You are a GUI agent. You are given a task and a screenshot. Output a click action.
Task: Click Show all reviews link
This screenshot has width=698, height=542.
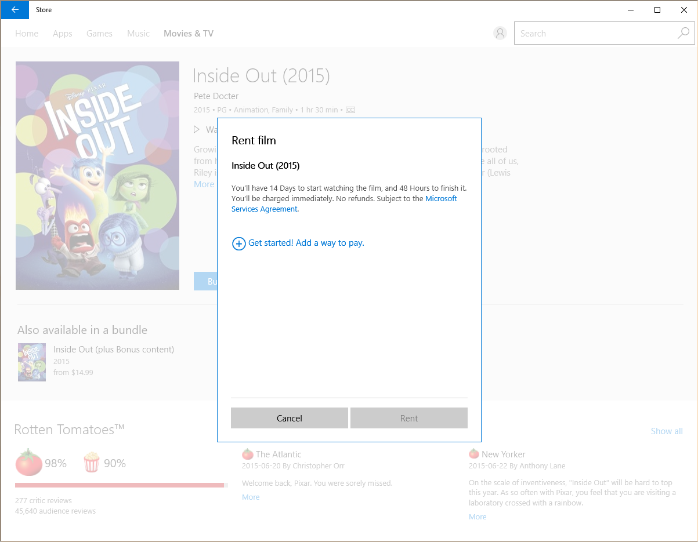point(667,431)
